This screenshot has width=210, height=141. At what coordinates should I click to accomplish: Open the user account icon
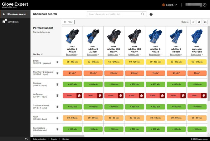tap(205, 5)
